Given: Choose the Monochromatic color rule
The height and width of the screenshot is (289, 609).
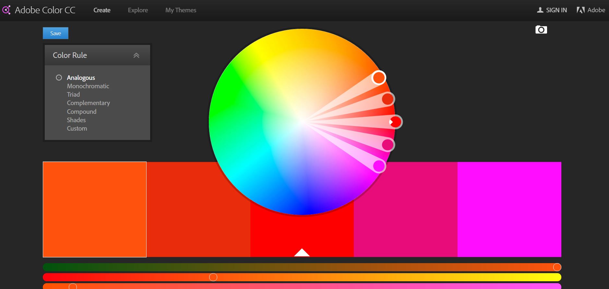Looking at the screenshot, I should tap(88, 86).
